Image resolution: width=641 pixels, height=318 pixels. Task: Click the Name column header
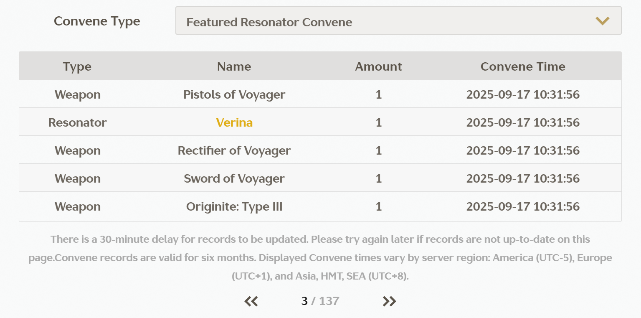[234, 66]
